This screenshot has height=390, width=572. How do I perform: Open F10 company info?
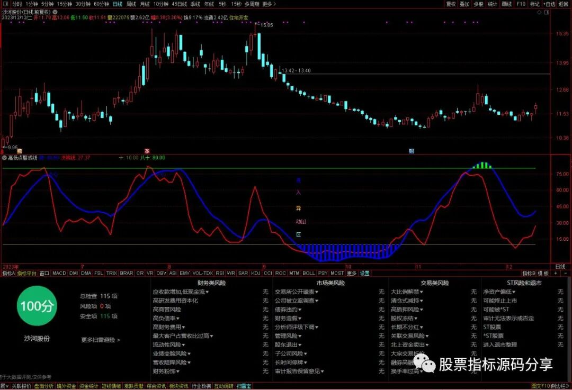[x=521, y=4]
